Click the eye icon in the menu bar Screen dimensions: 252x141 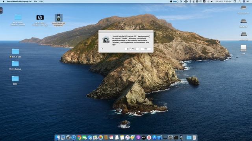click(186, 2)
